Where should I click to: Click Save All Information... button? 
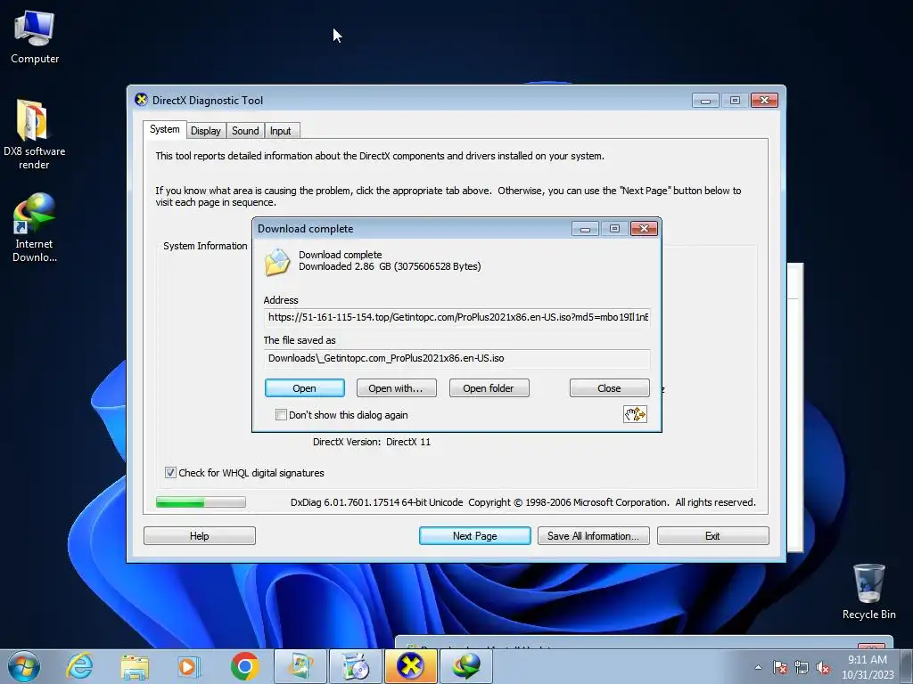[593, 535]
